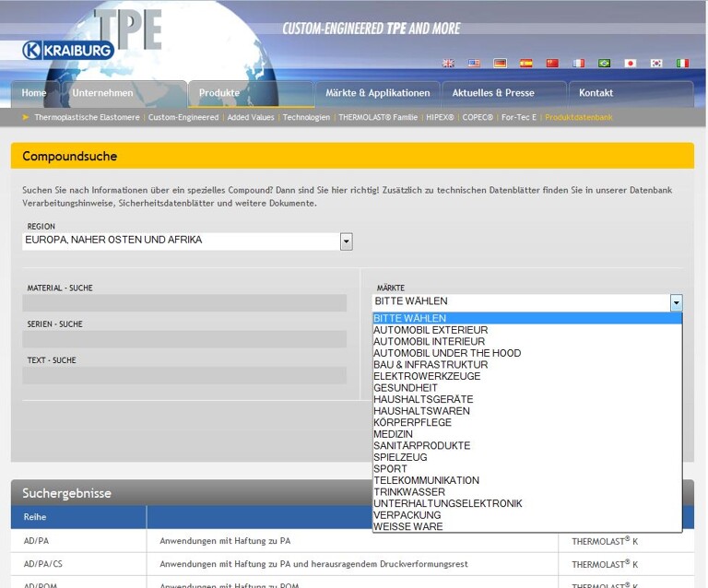This screenshot has width=708, height=588.
Task: Select MEDIZIN from the Märkte list
Action: point(393,434)
